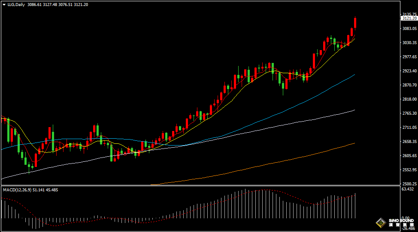Click the 3135.75 top price axis label
The width and height of the screenshot is (418, 232).
[x=409, y=14]
